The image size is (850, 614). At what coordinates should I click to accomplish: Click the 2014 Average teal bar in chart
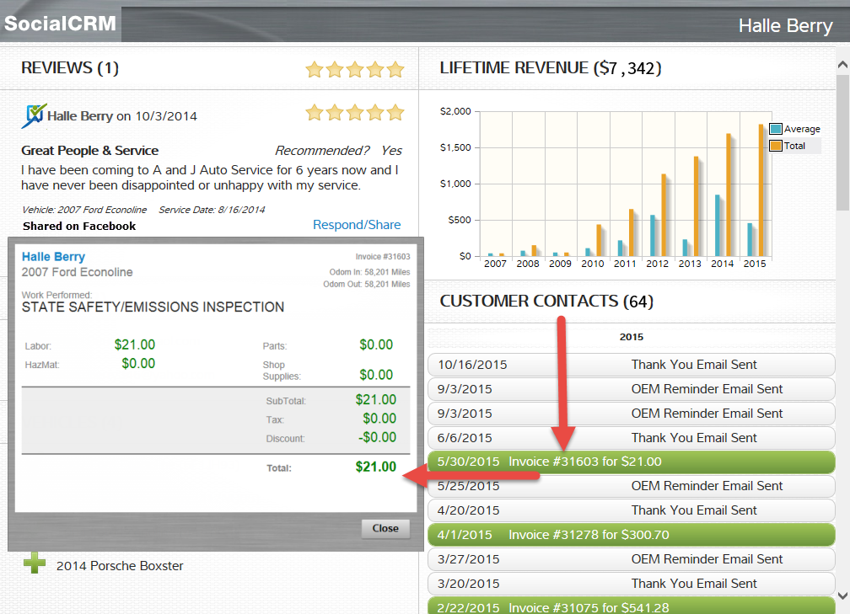point(717,225)
